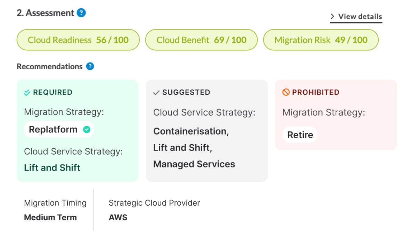Open the View details link

356,17
